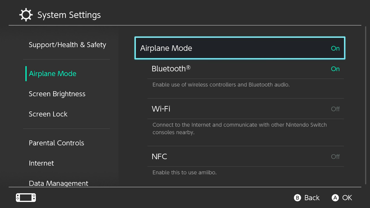Turn on the NFC setting
The height and width of the screenshot is (208, 370).
click(x=245, y=157)
